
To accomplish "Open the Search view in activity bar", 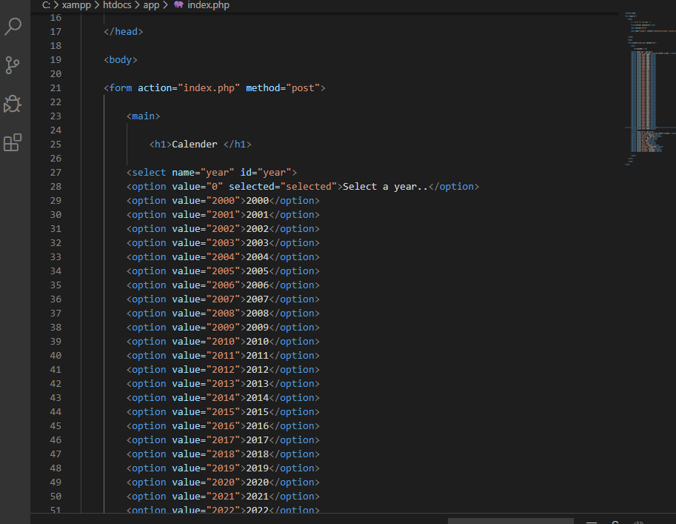I will 13,27.
